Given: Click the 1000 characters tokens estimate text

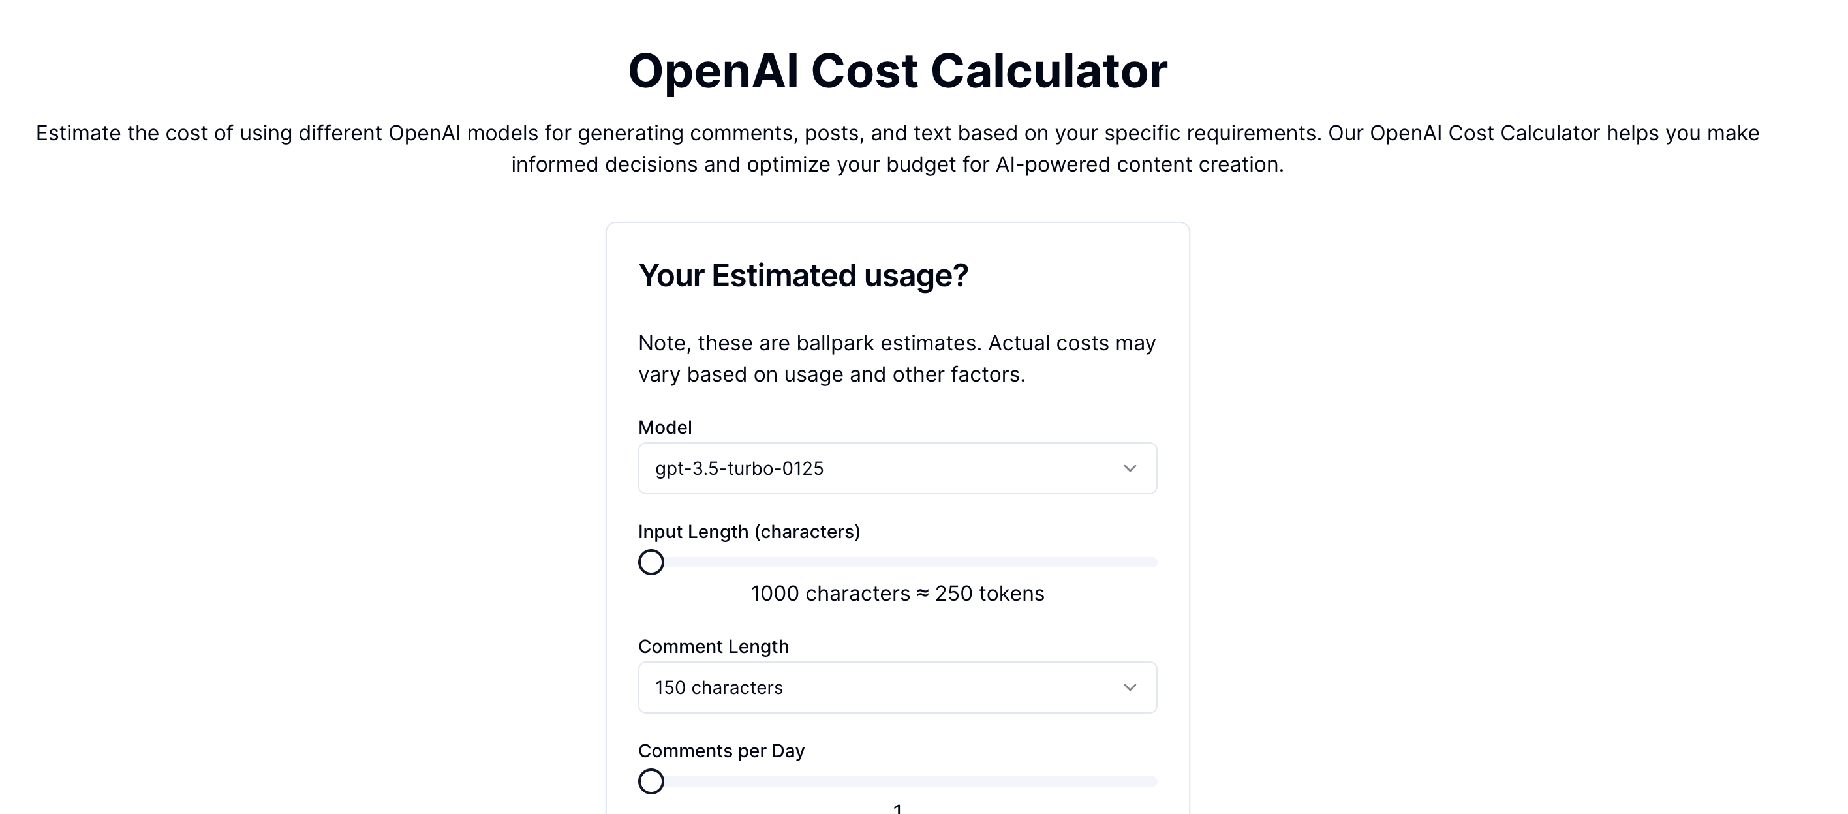Looking at the screenshot, I should coord(897,593).
